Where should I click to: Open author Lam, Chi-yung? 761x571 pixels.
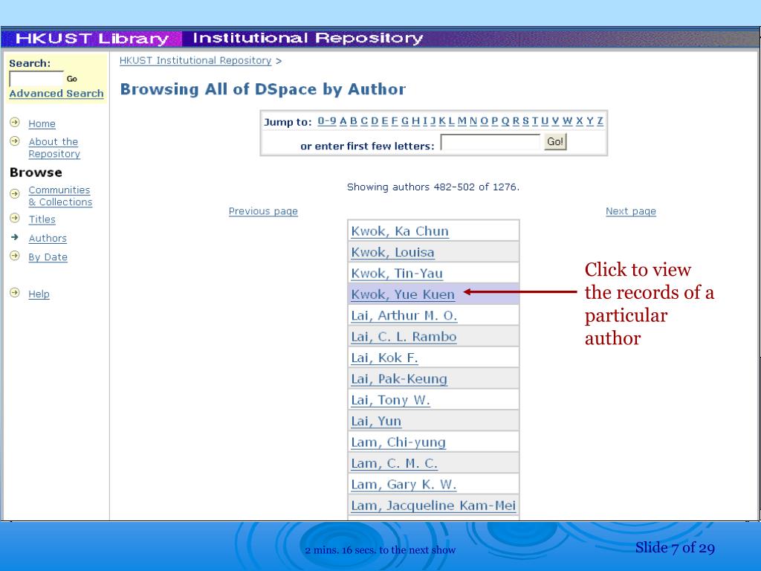pyautogui.click(x=398, y=442)
